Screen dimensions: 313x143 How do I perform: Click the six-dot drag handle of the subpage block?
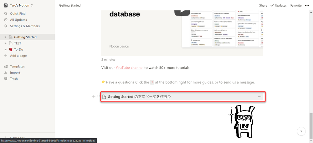click(x=98, y=97)
